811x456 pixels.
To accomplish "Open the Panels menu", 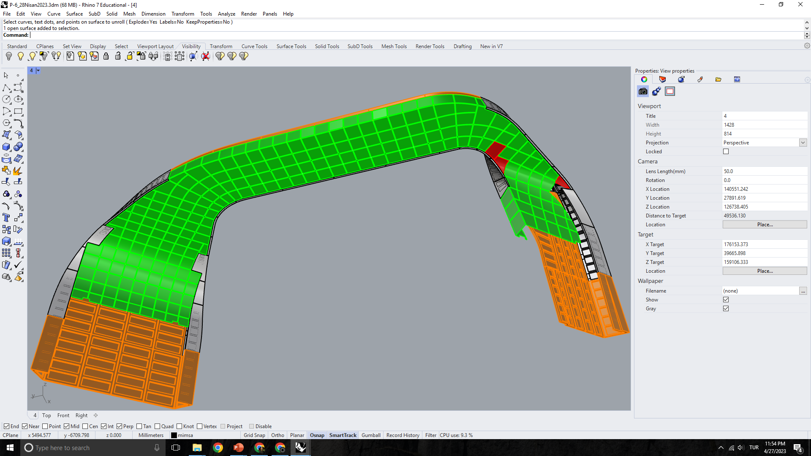I will click(269, 14).
